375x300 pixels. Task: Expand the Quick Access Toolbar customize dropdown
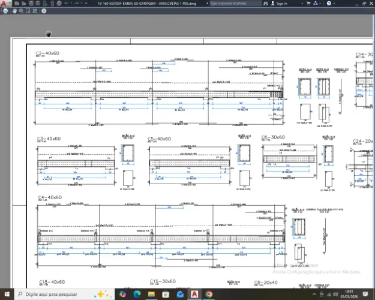click(86, 4)
